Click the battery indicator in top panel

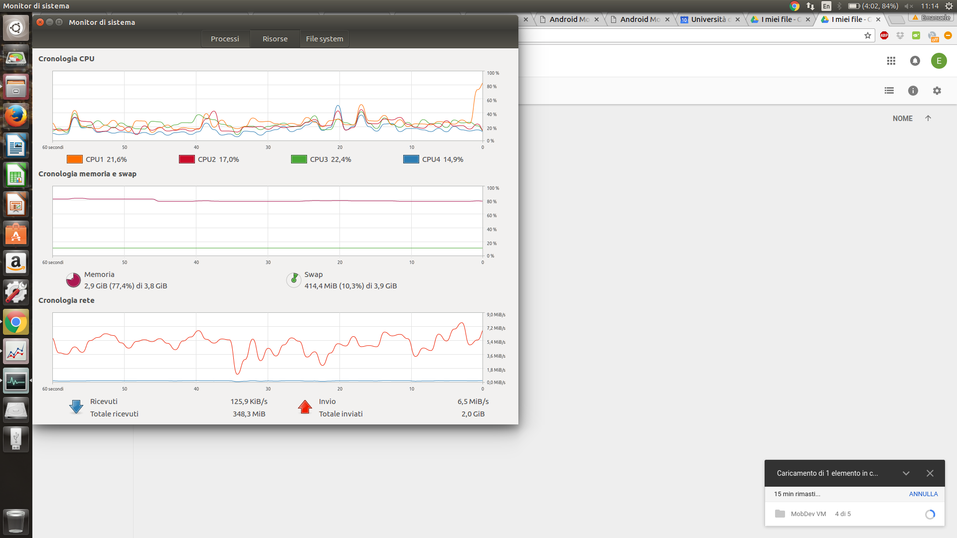tap(854, 6)
